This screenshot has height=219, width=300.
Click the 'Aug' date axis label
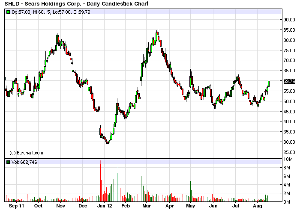pyautogui.click(x=257, y=206)
